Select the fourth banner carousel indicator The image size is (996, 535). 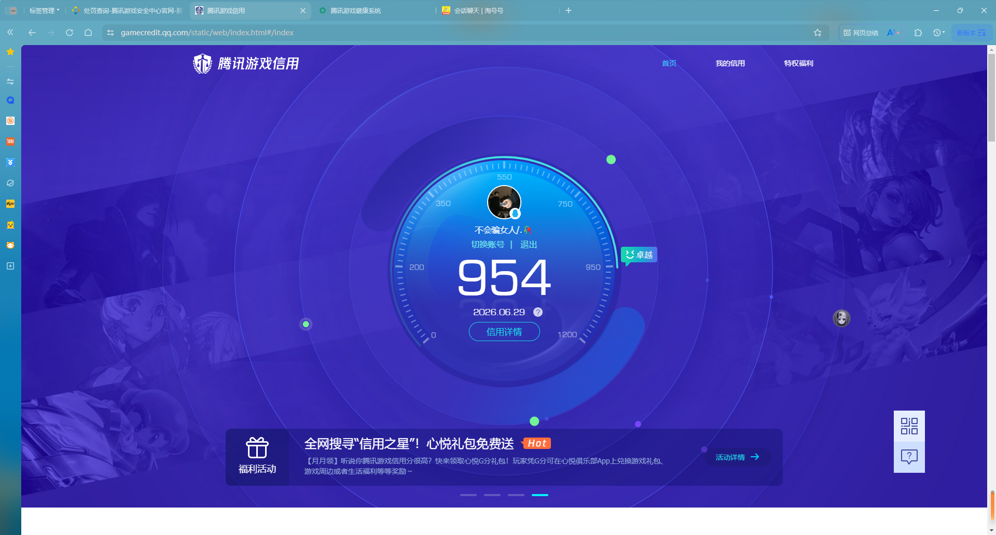coord(540,495)
